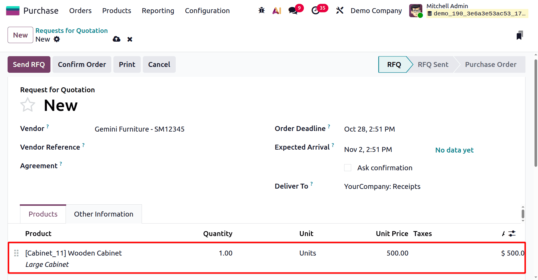Enable the Ask confirmation checkbox
The image size is (538, 280).
click(x=347, y=168)
